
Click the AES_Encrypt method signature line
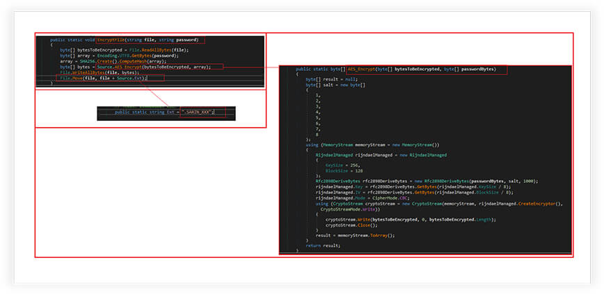click(396, 70)
